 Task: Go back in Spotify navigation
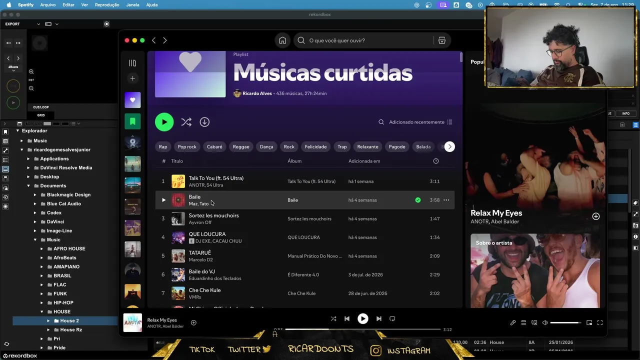(x=153, y=40)
